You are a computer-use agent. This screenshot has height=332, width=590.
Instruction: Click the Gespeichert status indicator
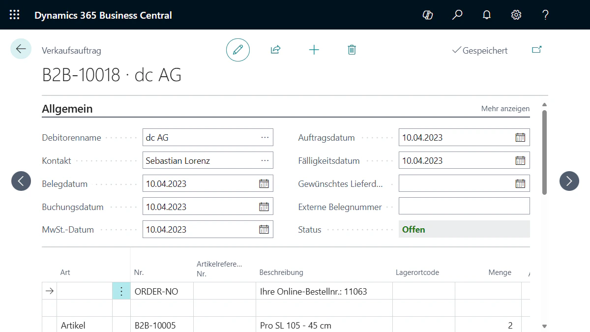[480, 50]
